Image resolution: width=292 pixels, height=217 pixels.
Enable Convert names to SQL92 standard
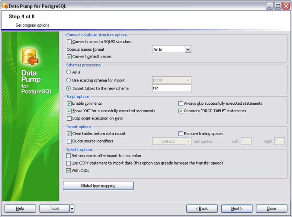69,42
